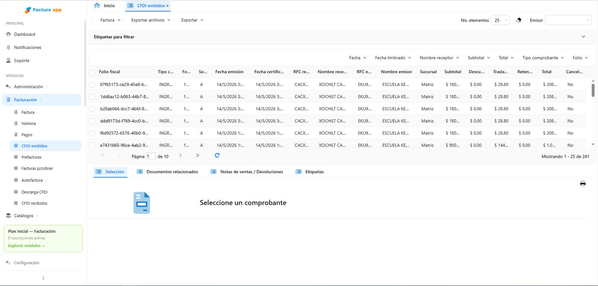Screen dimensions: 598x286
Task: Click the CFDI recibidos database icon
Action: pyautogui.click(x=16, y=203)
